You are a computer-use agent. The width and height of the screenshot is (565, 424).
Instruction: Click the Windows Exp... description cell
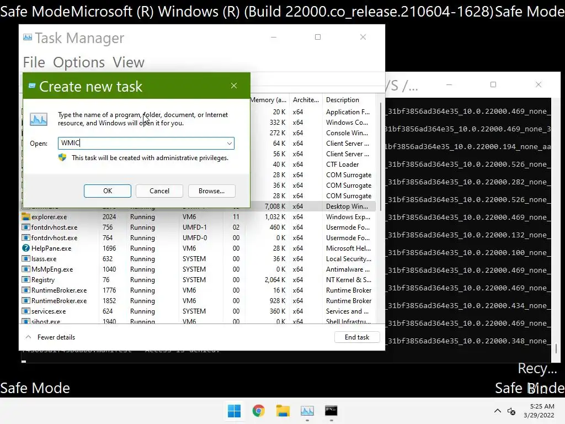click(348, 216)
